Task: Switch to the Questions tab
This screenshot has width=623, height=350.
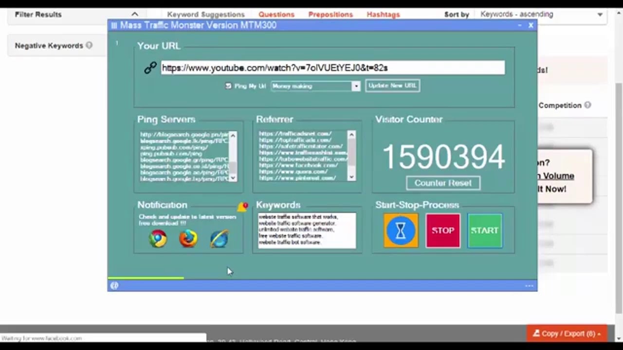Action: [276, 14]
